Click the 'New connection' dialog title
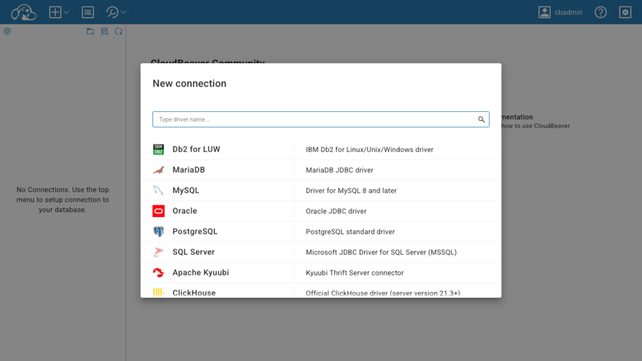The height and width of the screenshot is (361, 642). pos(189,83)
